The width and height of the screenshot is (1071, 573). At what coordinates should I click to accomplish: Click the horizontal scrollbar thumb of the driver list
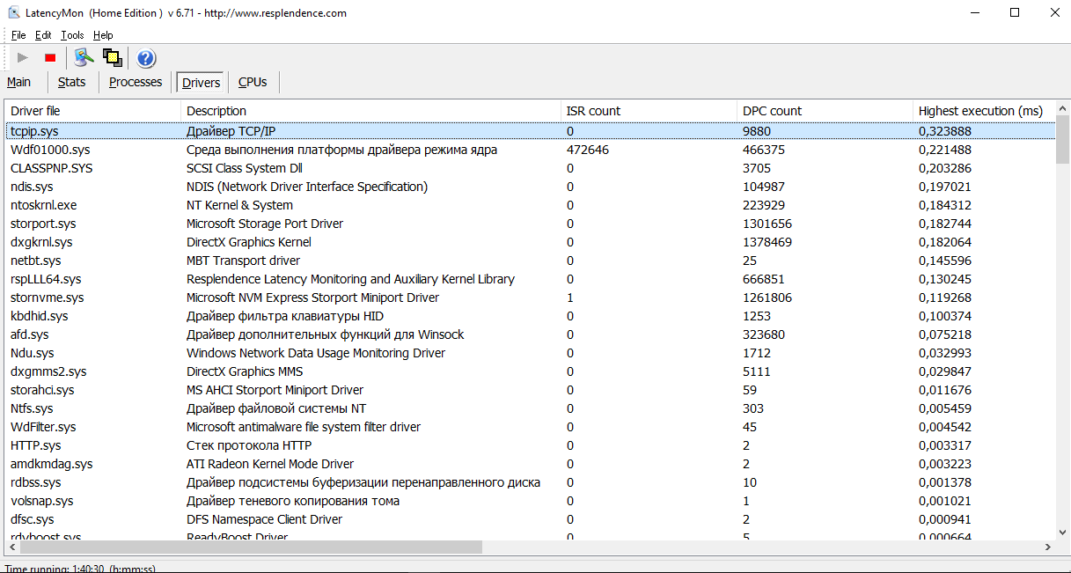(250, 547)
